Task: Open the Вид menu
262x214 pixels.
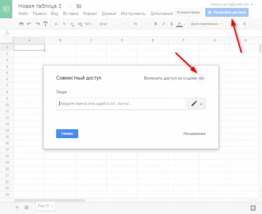Action: [55, 14]
